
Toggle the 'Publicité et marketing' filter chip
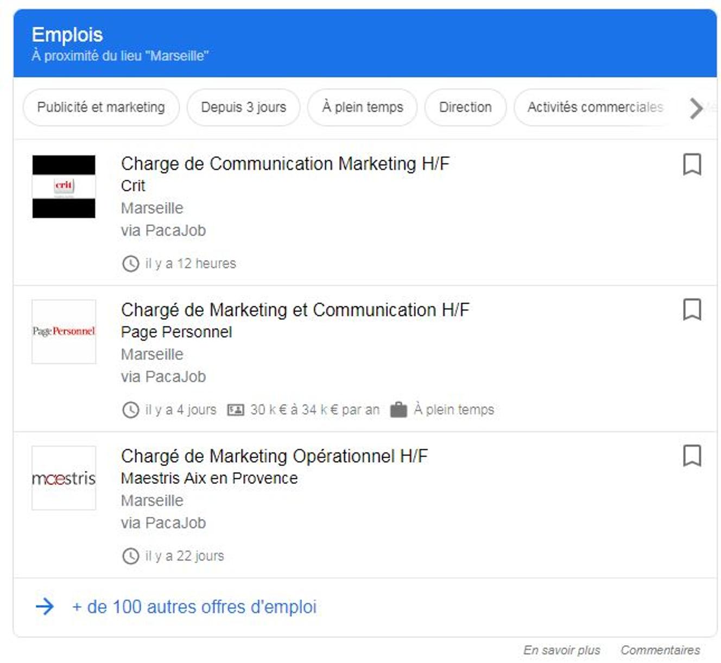point(100,108)
